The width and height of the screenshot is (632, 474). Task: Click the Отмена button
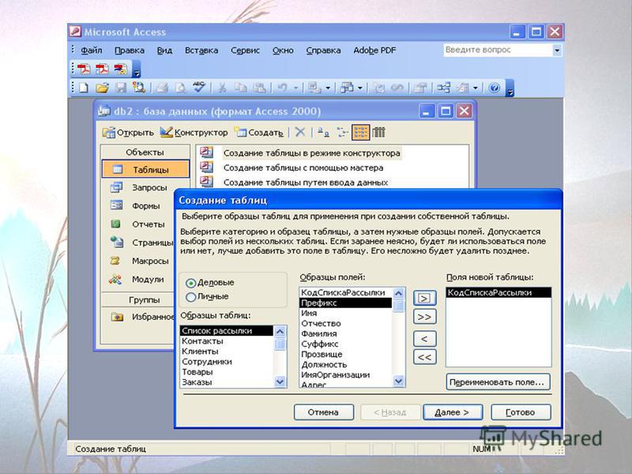tap(323, 412)
